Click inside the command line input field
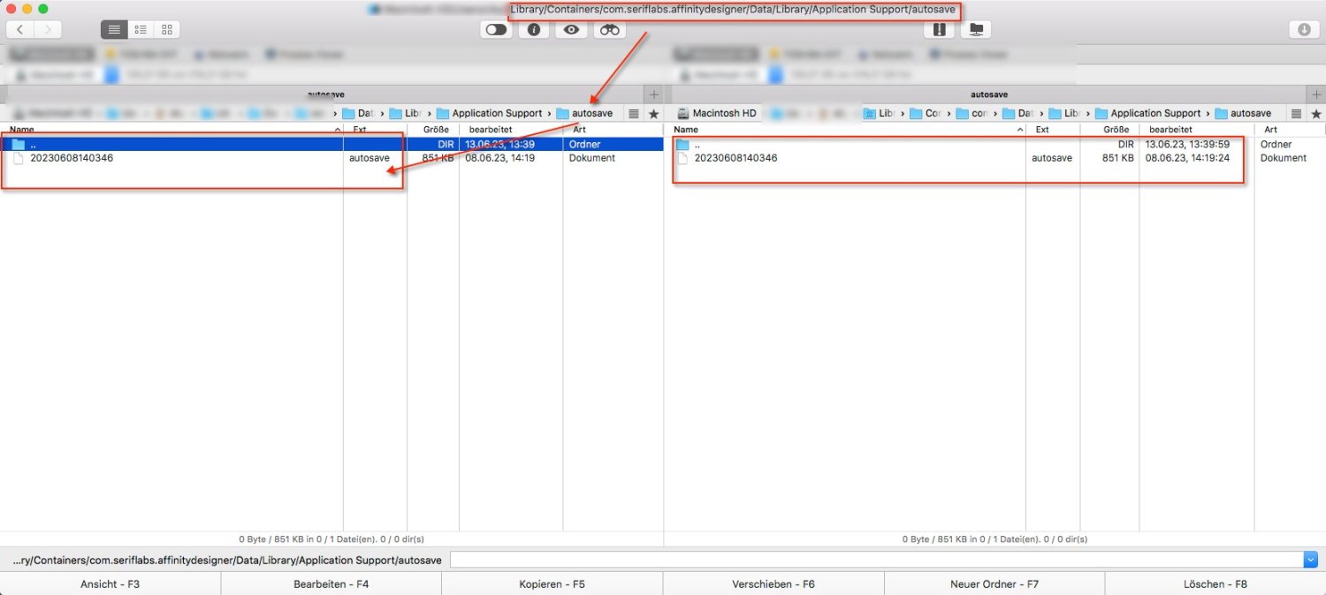This screenshot has width=1326, height=595. tap(875, 559)
